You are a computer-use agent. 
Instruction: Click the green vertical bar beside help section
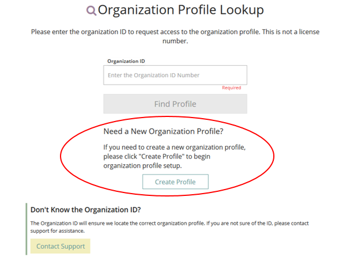(x=27, y=229)
